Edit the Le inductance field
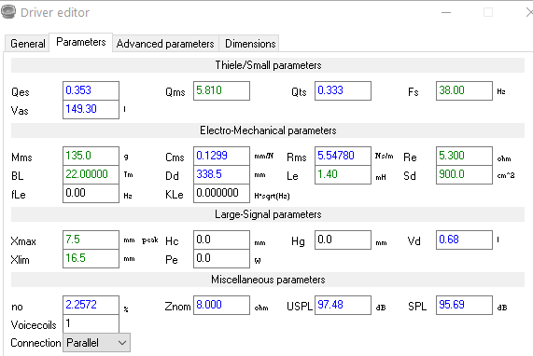 click(x=343, y=174)
